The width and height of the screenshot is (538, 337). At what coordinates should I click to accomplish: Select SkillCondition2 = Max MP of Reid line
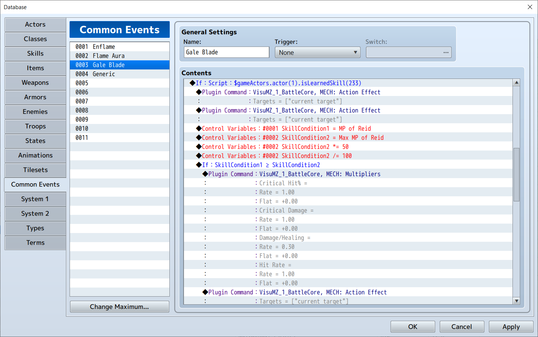pos(348,138)
